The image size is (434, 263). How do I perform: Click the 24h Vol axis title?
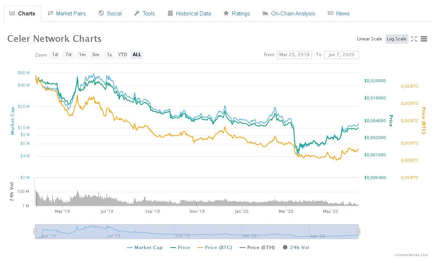tap(12, 192)
